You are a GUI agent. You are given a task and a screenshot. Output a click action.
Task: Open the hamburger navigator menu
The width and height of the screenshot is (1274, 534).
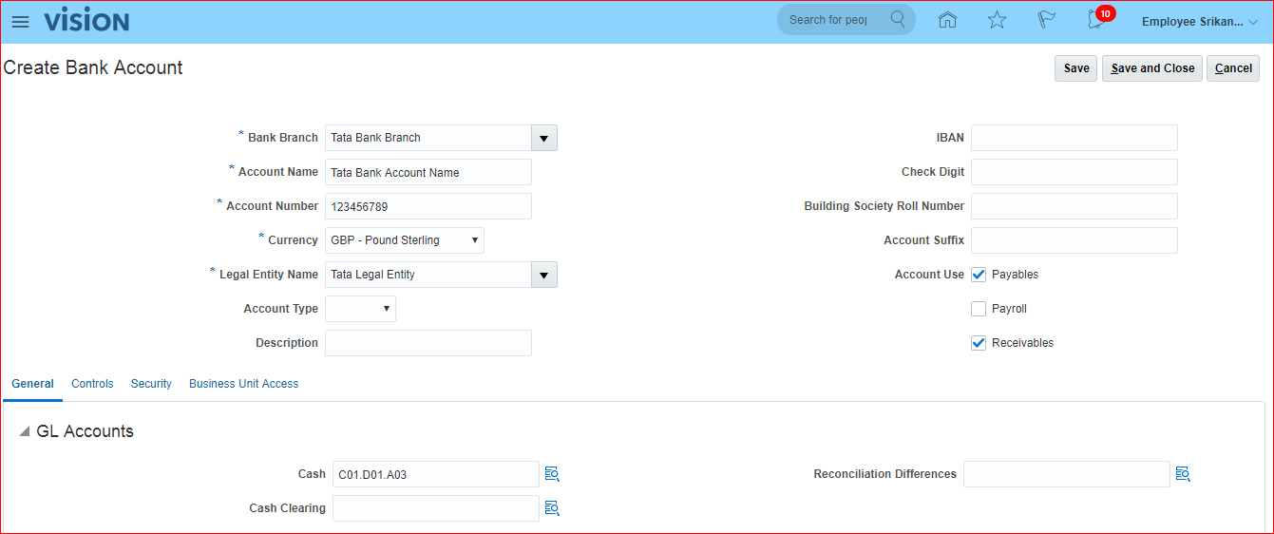[20, 21]
